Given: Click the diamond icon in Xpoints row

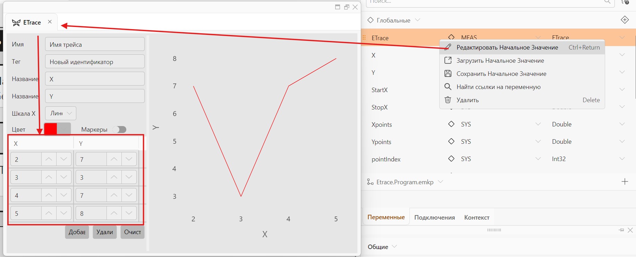Looking at the screenshot, I should tap(451, 124).
